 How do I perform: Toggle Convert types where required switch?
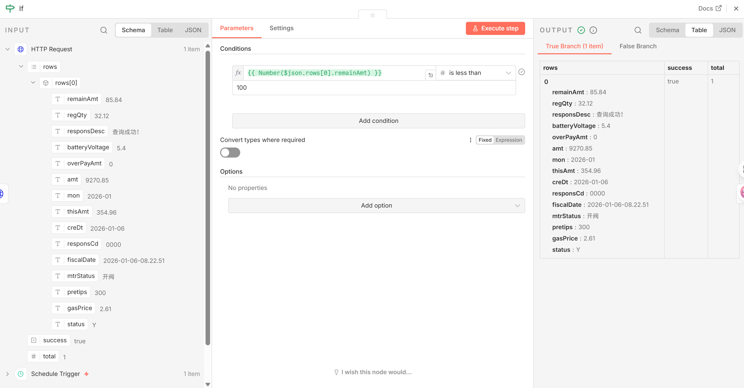pos(230,153)
